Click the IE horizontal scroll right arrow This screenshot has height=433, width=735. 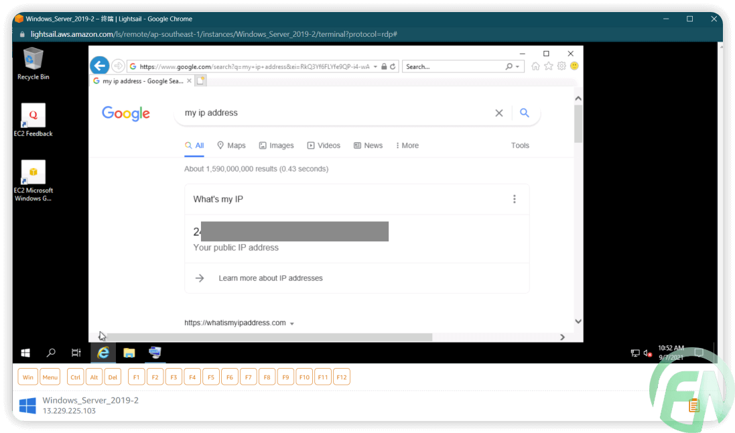(x=563, y=337)
